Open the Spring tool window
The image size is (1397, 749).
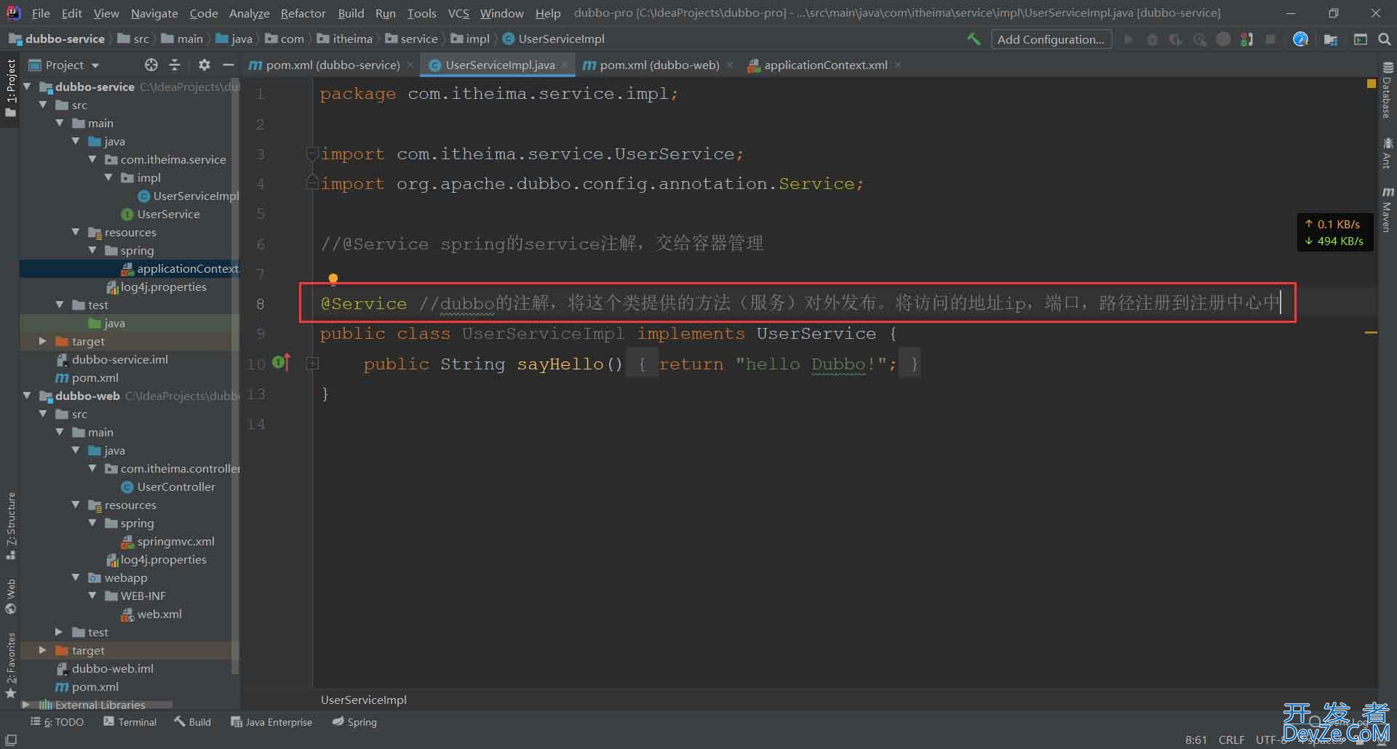[x=354, y=722]
